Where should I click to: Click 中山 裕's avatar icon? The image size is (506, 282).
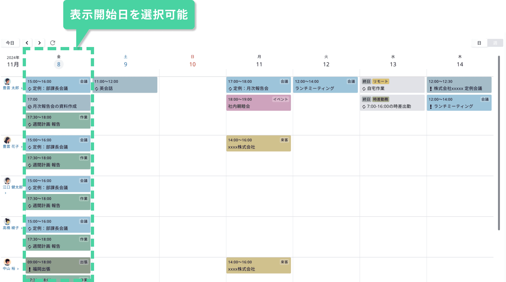coord(7,262)
